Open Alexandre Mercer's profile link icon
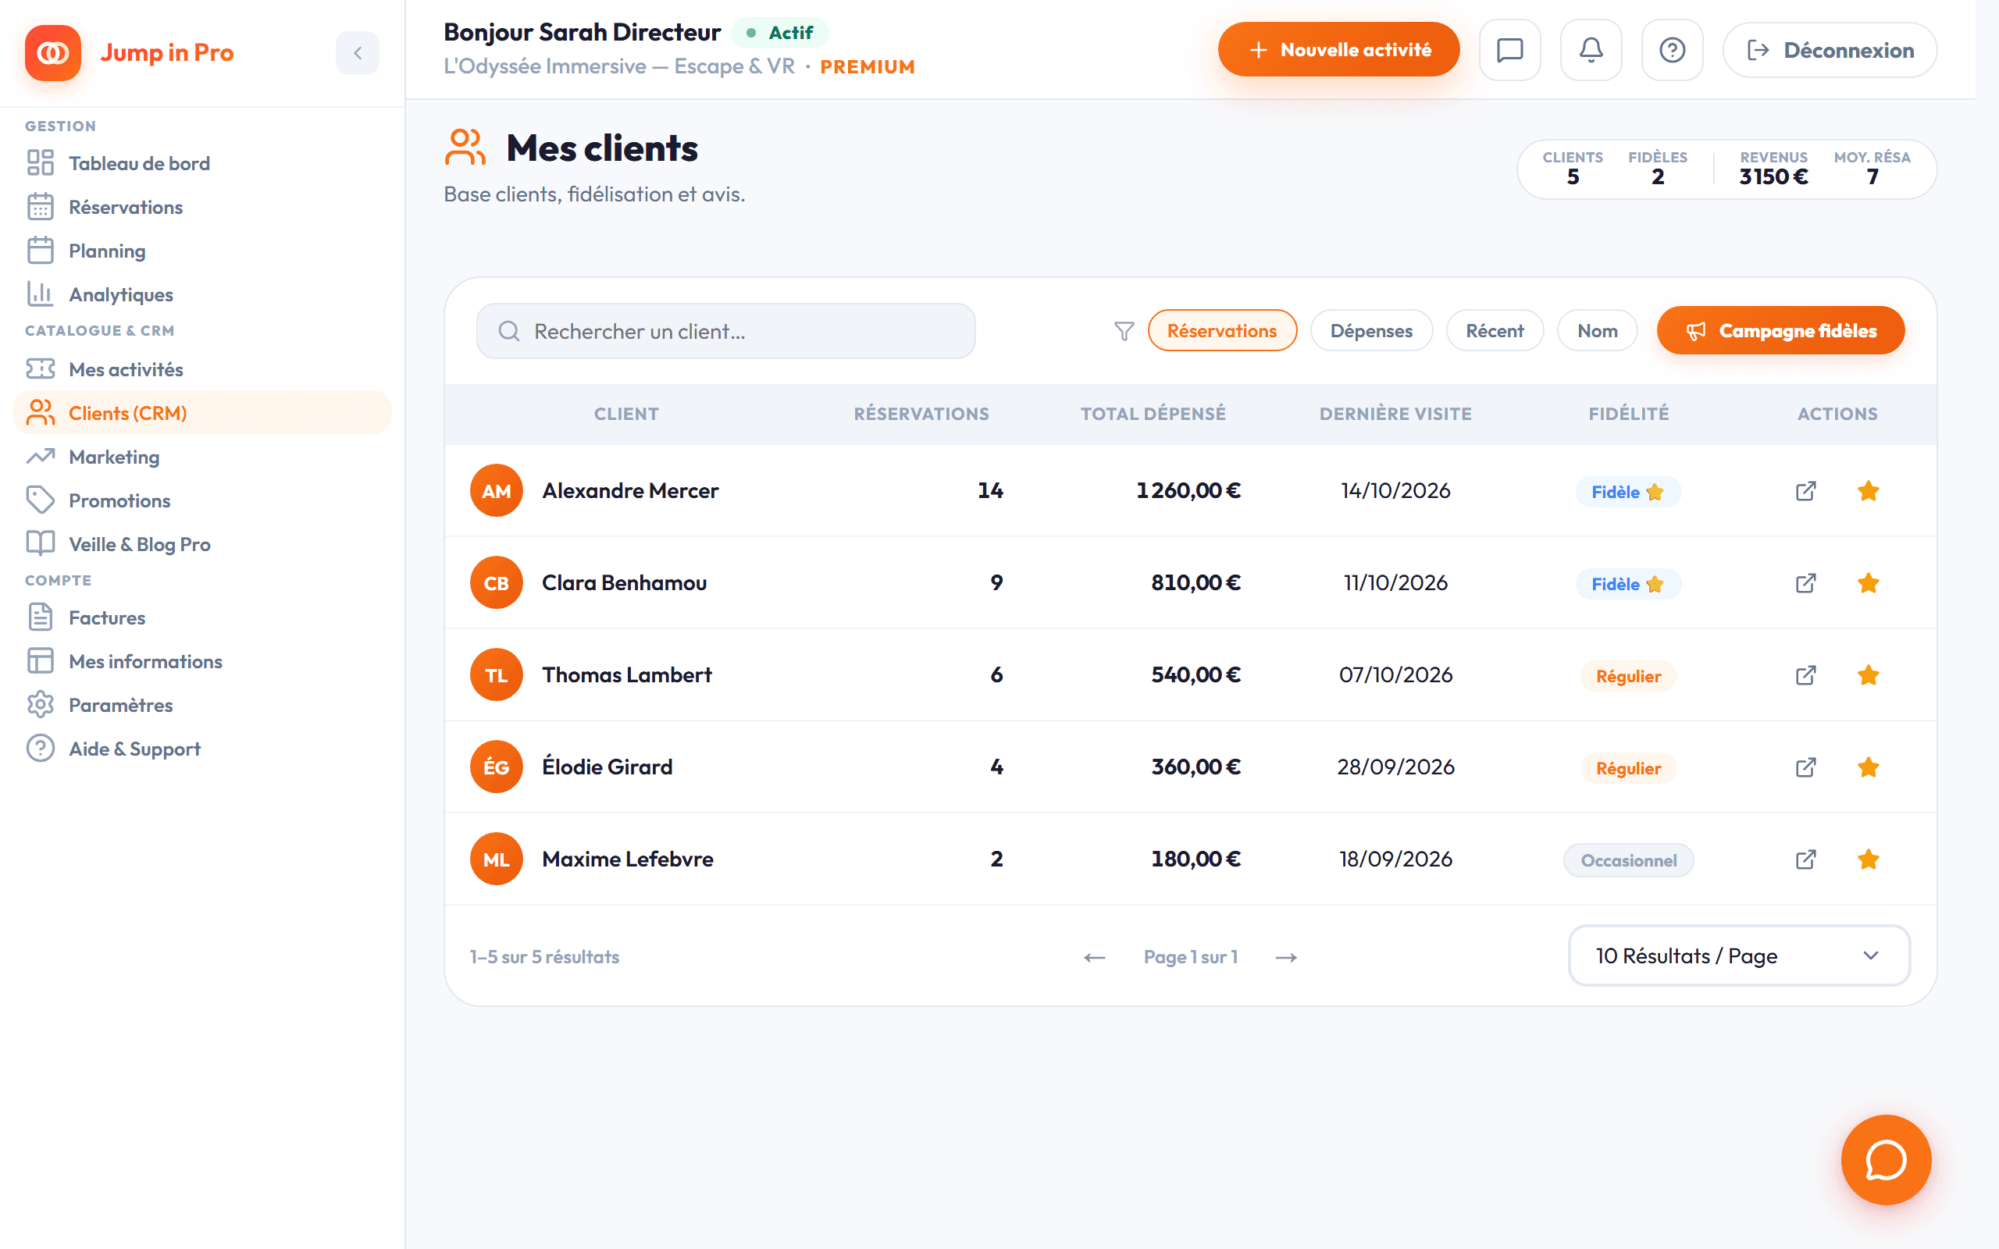This screenshot has height=1249, width=1999. coord(1805,492)
